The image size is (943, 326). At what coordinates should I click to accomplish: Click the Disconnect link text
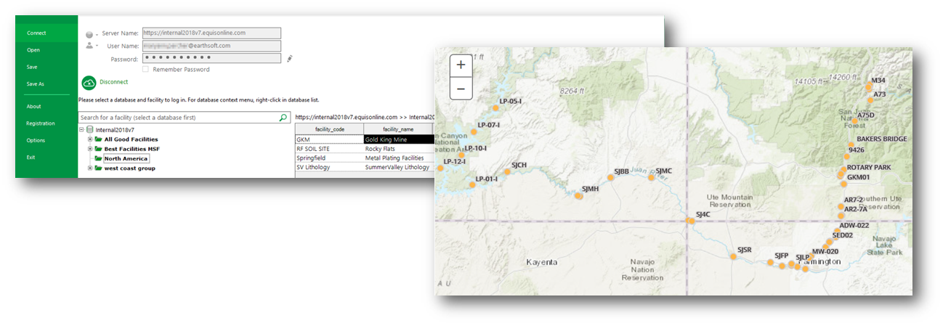point(114,82)
